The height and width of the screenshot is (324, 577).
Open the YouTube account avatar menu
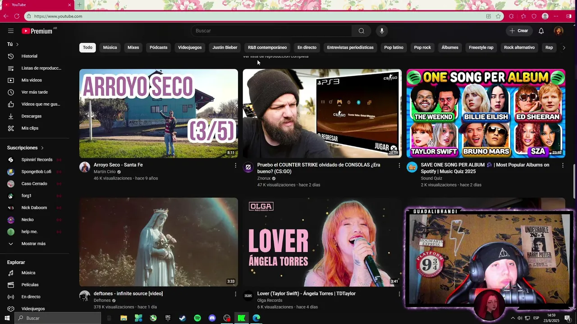pyautogui.click(x=559, y=31)
